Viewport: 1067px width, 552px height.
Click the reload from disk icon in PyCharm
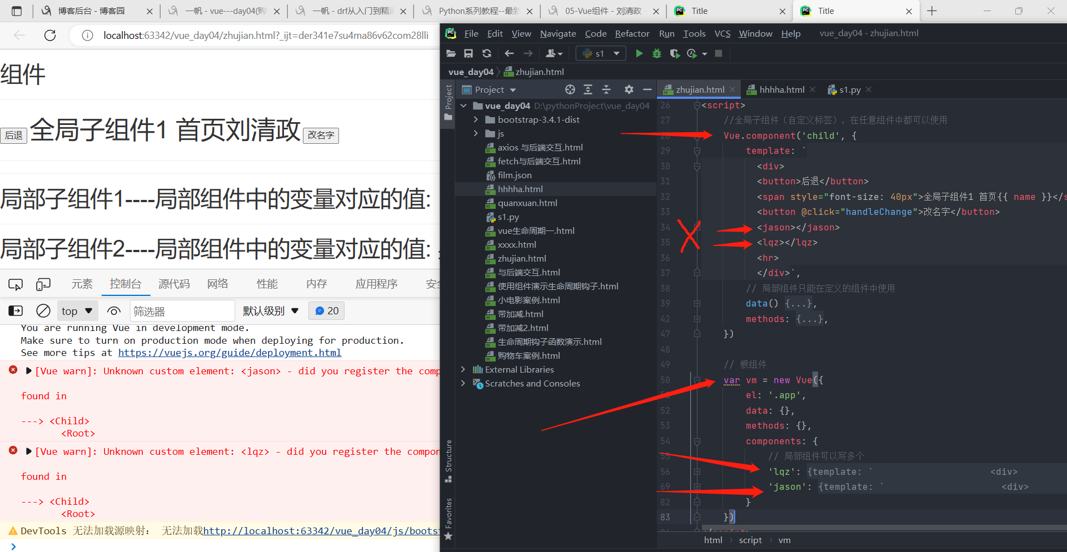487,53
